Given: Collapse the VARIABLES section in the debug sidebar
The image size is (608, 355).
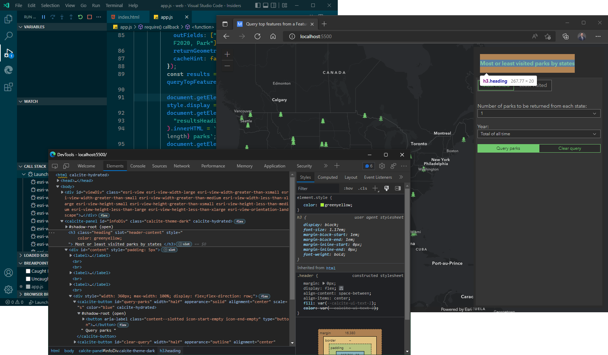Looking at the screenshot, I should pos(20,26).
